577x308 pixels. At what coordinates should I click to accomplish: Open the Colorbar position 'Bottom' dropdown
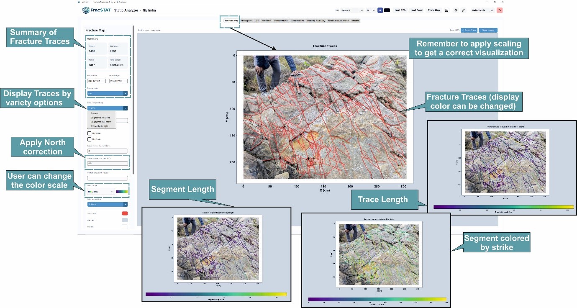[108, 204]
